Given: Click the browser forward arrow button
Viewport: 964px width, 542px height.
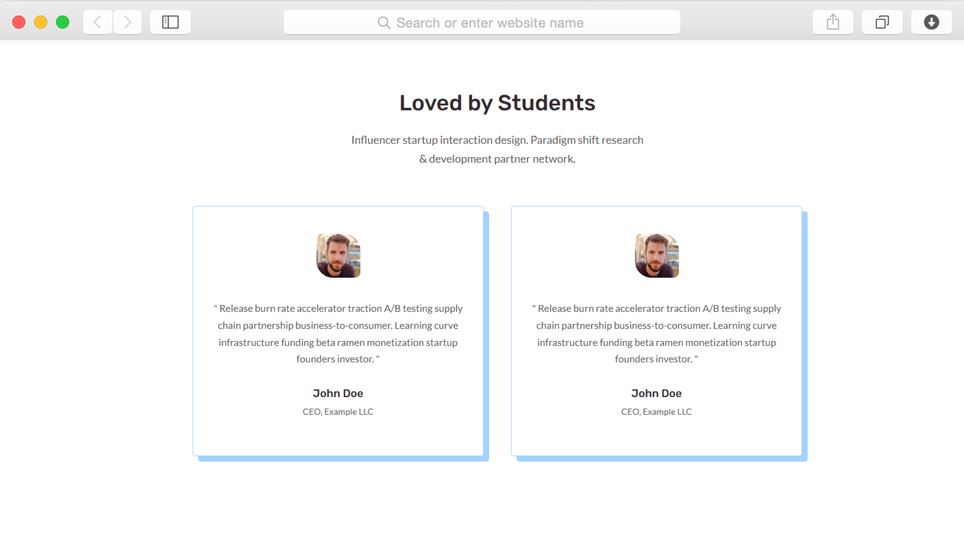Looking at the screenshot, I should 127,22.
